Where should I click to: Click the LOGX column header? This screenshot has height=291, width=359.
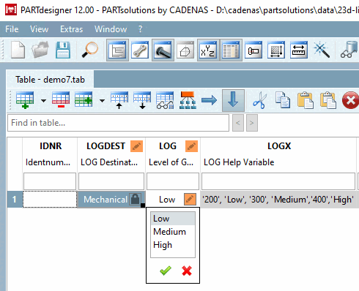coord(279,146)
